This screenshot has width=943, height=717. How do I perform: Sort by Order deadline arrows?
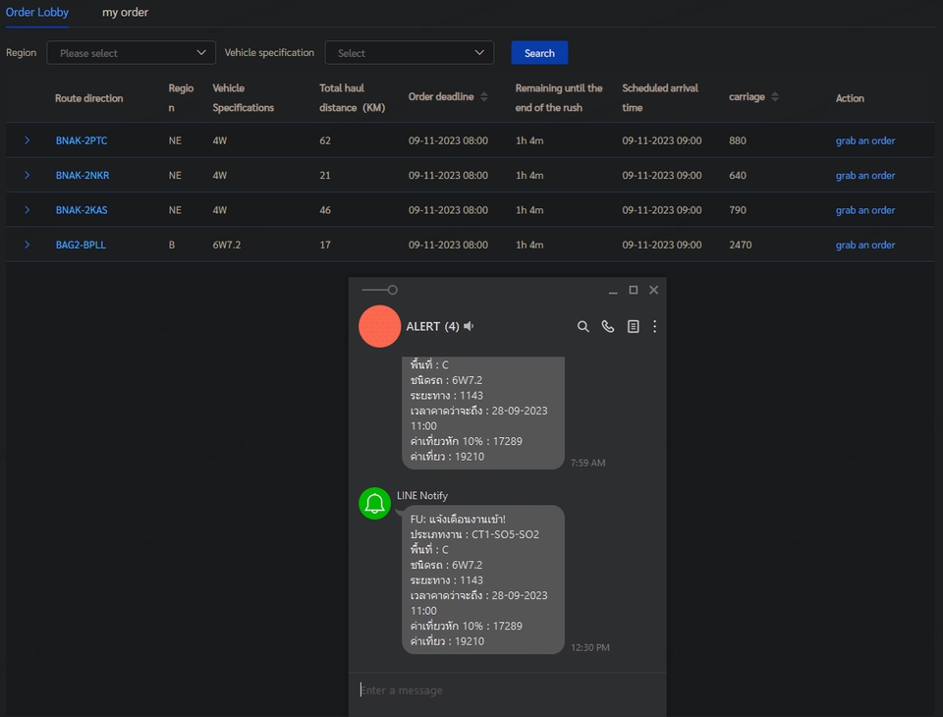(x=484, y=97)
